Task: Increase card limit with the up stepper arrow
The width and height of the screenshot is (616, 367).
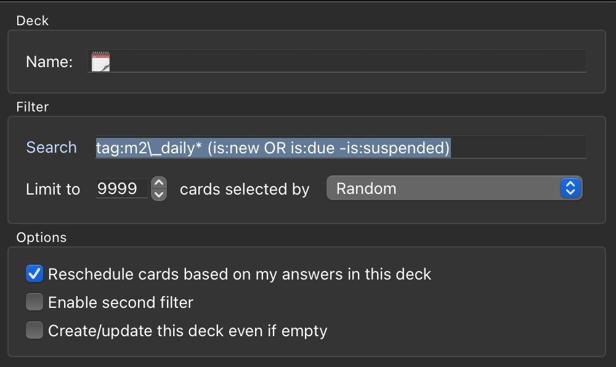Action: coord(159,182)
